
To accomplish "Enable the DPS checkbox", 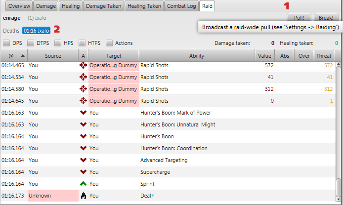I will (6, 43).
